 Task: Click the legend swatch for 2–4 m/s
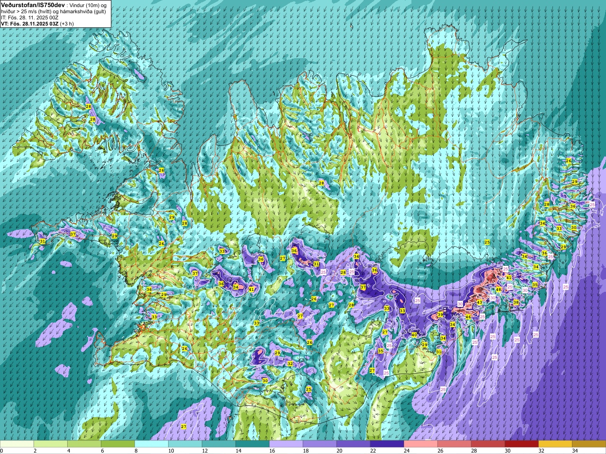51,444
